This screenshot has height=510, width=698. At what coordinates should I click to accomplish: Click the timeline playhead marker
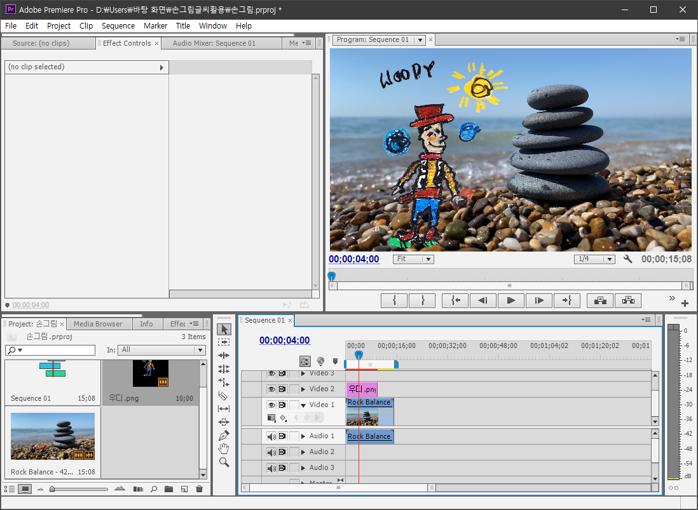point(359,354)
